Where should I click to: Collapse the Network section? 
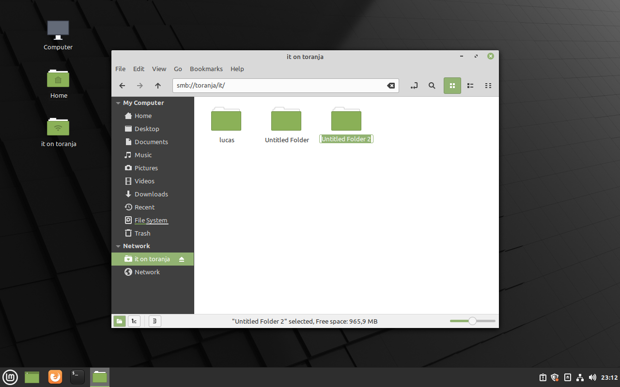click(118, 246)
